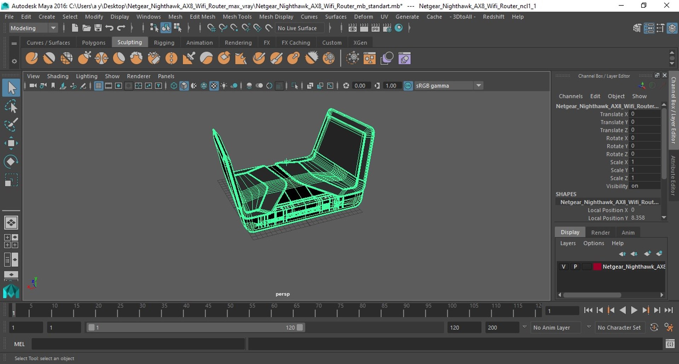Activate the Rotate tool

11,161
